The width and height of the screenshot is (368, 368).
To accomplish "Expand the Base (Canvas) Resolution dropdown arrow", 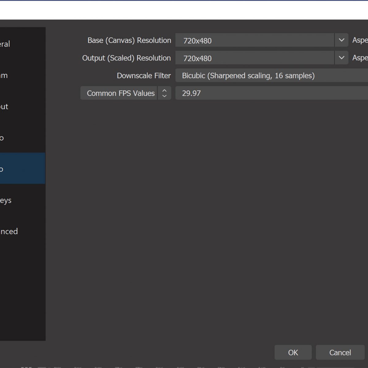I will 341,40.
